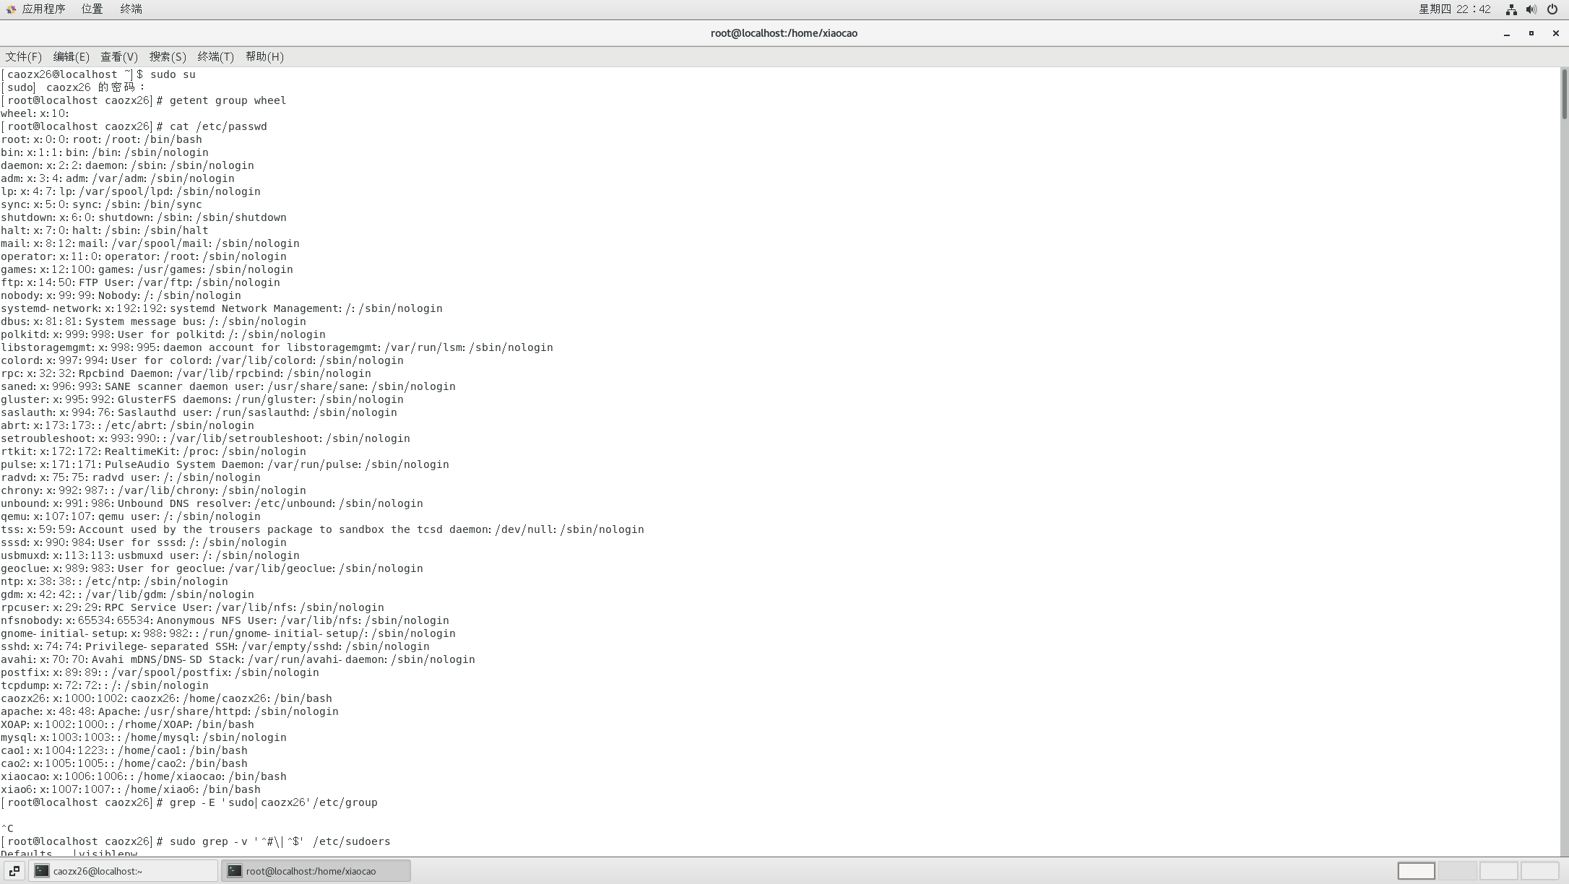Click the terminal vertical scrollbar
Screen dimensions: 1569x884
[x=1564, y=94]
